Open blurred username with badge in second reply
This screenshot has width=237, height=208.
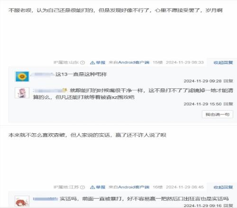click(50, 90)
